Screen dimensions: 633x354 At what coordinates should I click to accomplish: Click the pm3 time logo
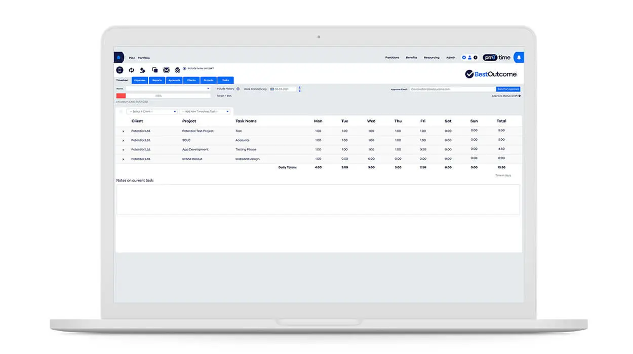[496, 58]
